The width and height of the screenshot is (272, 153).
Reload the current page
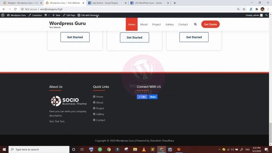(x=15, y=9)
